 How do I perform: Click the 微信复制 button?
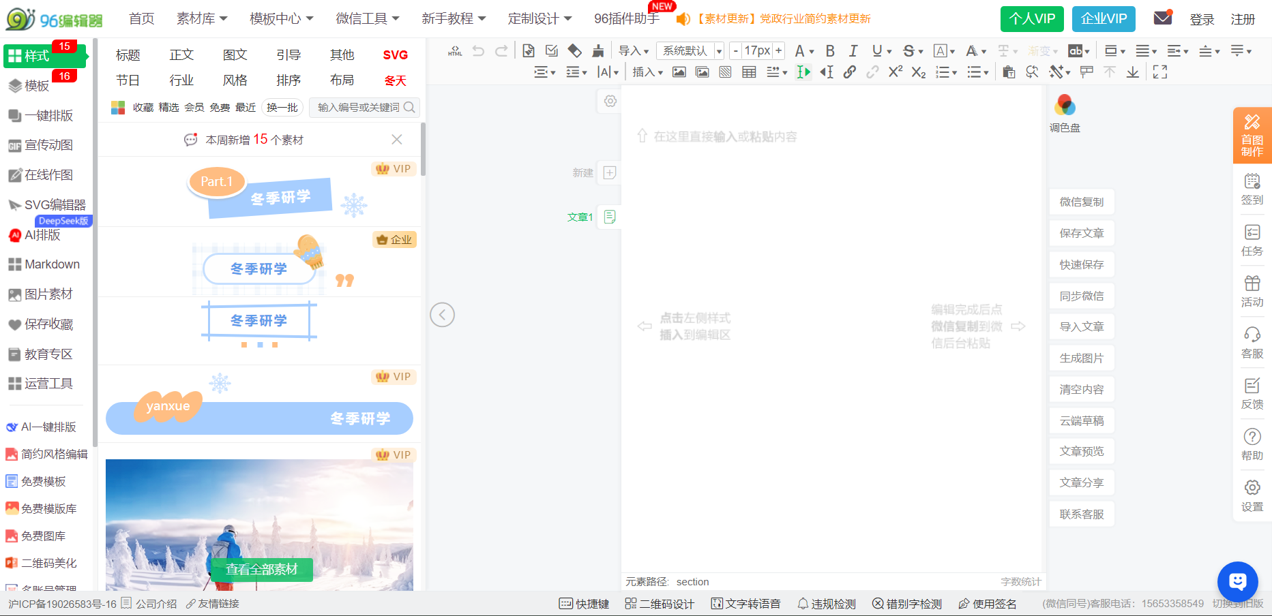coord(1082,202)
